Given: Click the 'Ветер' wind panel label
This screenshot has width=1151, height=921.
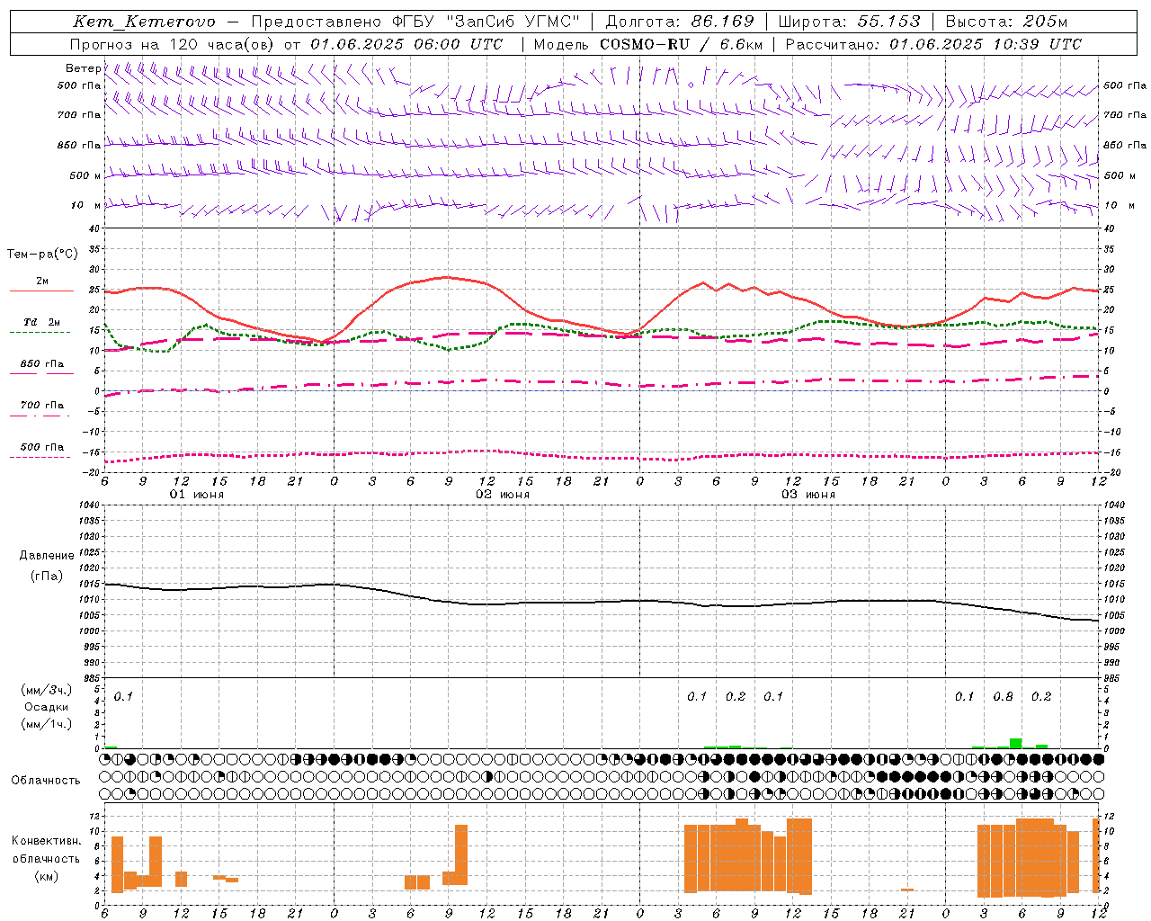Looking at the screenshot, I should click(83, 68).
